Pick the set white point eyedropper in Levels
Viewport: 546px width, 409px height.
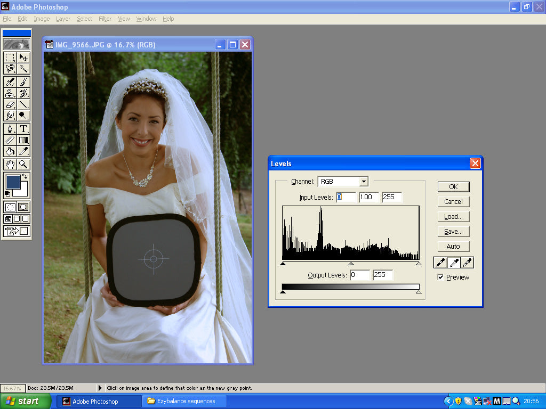[467, 263]
